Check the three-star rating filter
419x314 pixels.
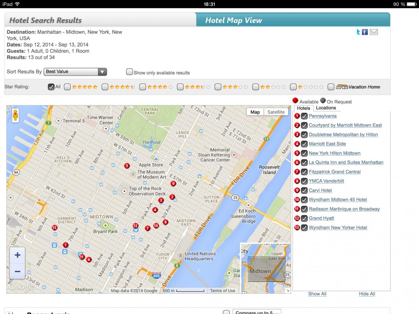pyautogui.click(x=218, y=87)
